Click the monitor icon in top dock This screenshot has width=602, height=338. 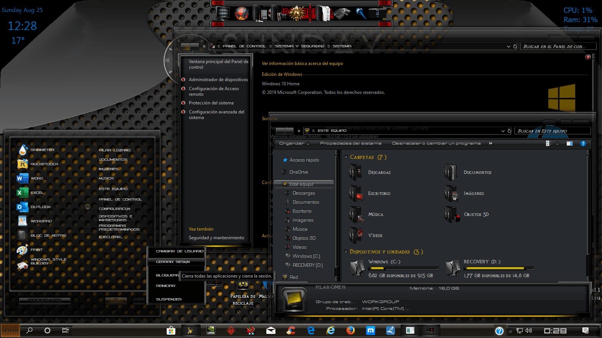click(x=223, y=14)
